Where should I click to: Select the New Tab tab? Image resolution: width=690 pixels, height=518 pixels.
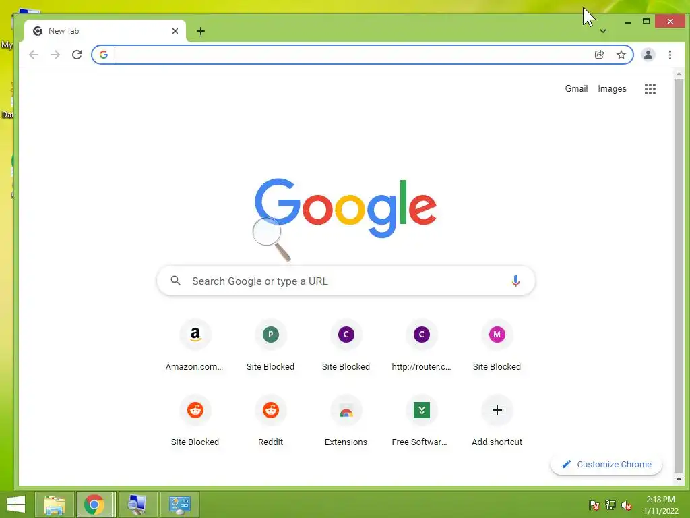[106, 31]
